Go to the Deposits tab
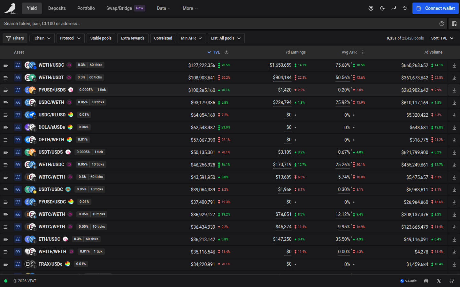This screenshot has height=287, width=460. pos(57,8)
